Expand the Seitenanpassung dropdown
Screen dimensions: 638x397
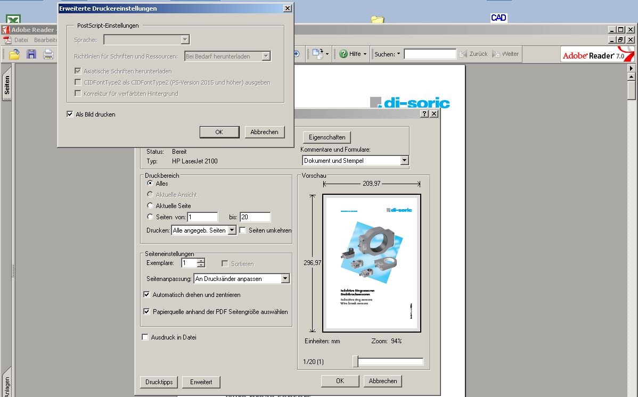point(285,279)
